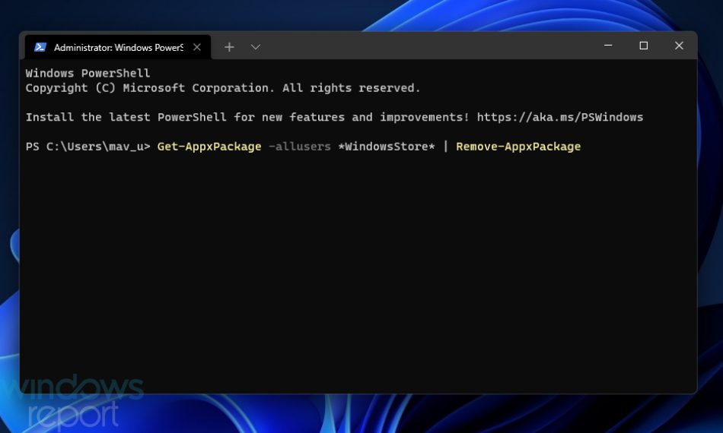Image resolution: width=723 pixels, height=433 pixels.
Task: Click the -allusers parameter text
Action: click(300, 147)
